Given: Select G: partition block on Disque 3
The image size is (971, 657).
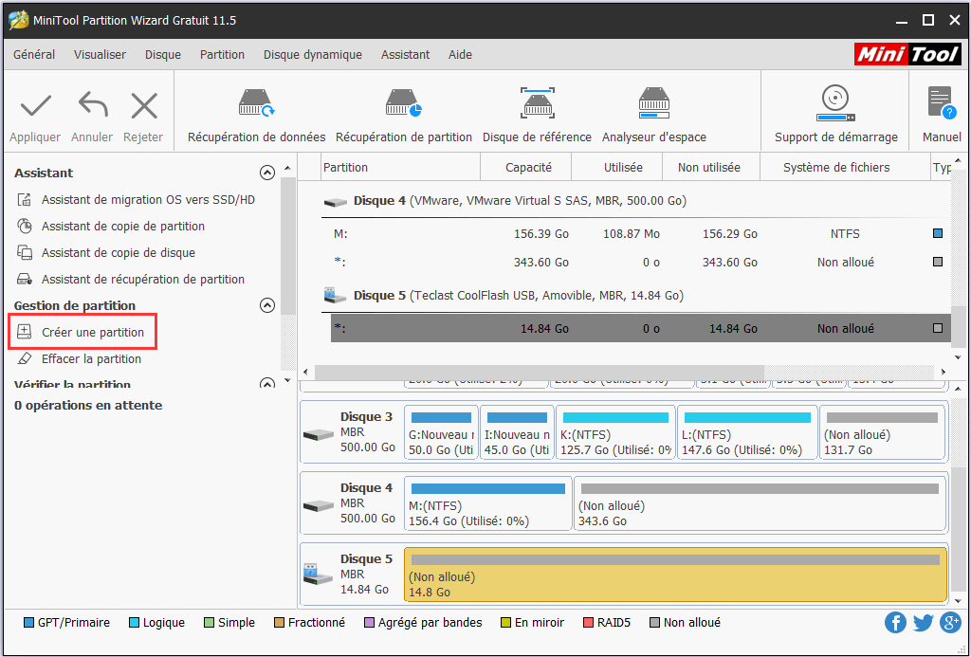Looking at the screenshot, I should pos(441,432).
